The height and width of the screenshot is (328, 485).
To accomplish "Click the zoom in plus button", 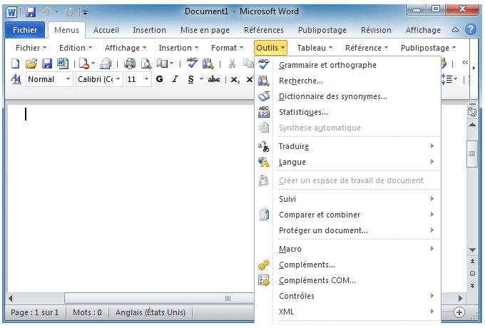I will click(459, 312).
